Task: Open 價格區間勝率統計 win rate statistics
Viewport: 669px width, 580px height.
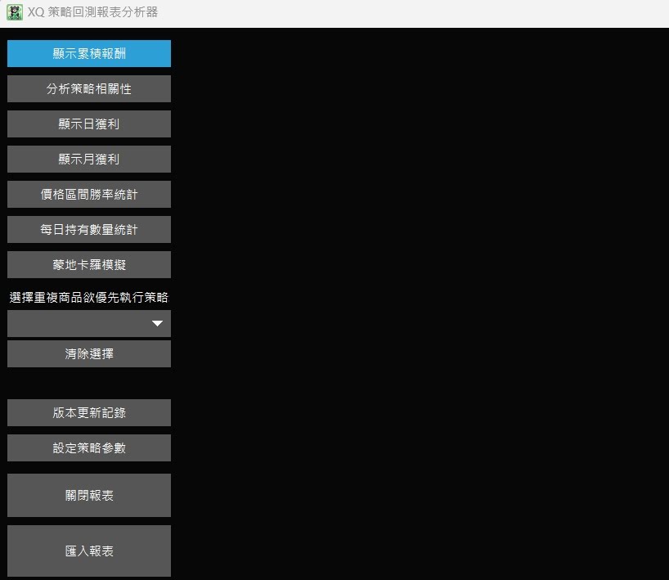Action: tap(89, 194)
